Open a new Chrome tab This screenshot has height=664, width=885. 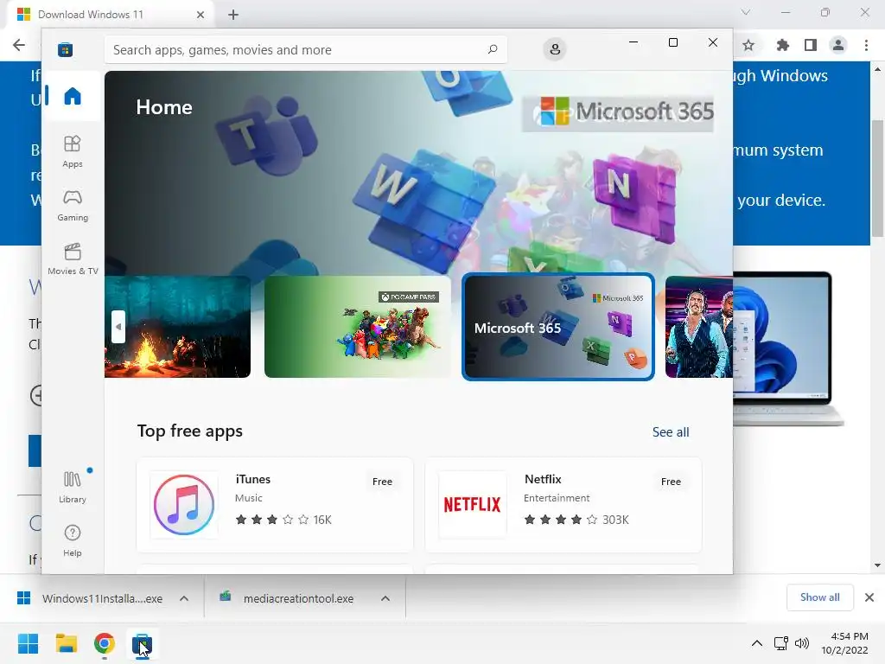tap(233, 15)
